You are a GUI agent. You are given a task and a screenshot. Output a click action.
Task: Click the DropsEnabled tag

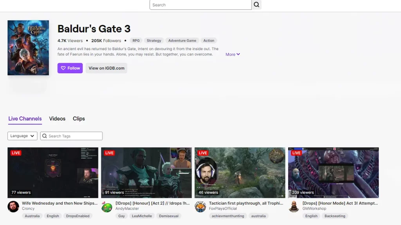click(78, 216)
